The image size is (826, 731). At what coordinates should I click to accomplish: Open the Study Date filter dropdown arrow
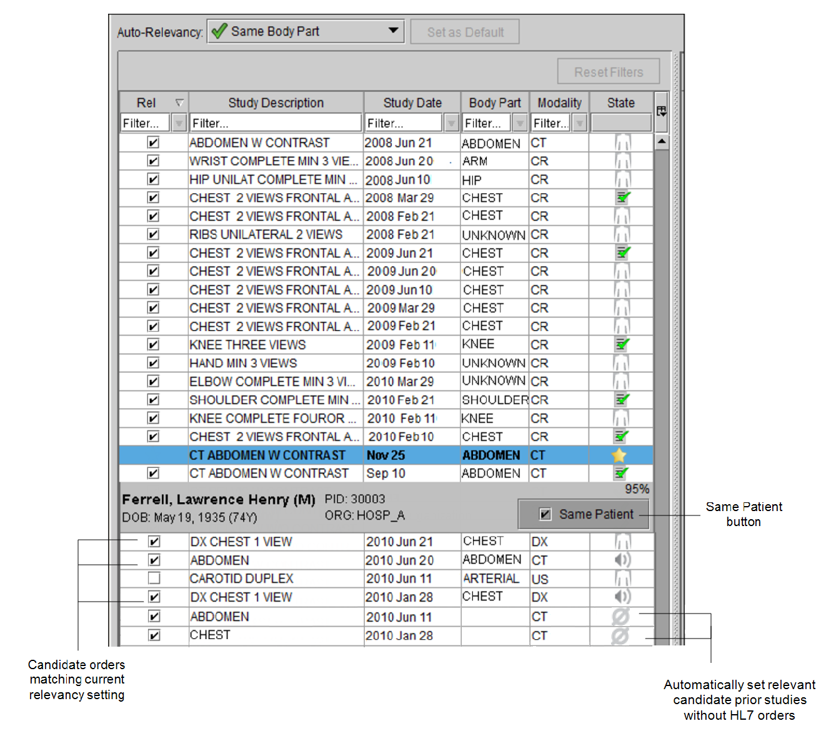(451, 123)
